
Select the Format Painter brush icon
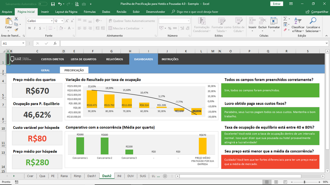[16, 30]
